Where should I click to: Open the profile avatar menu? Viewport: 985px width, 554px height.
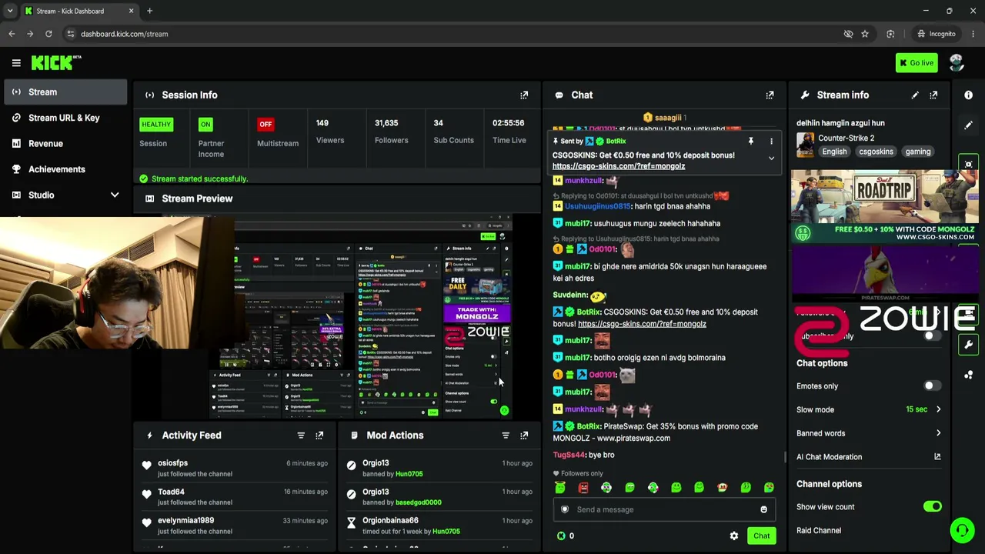coord(957,63)
